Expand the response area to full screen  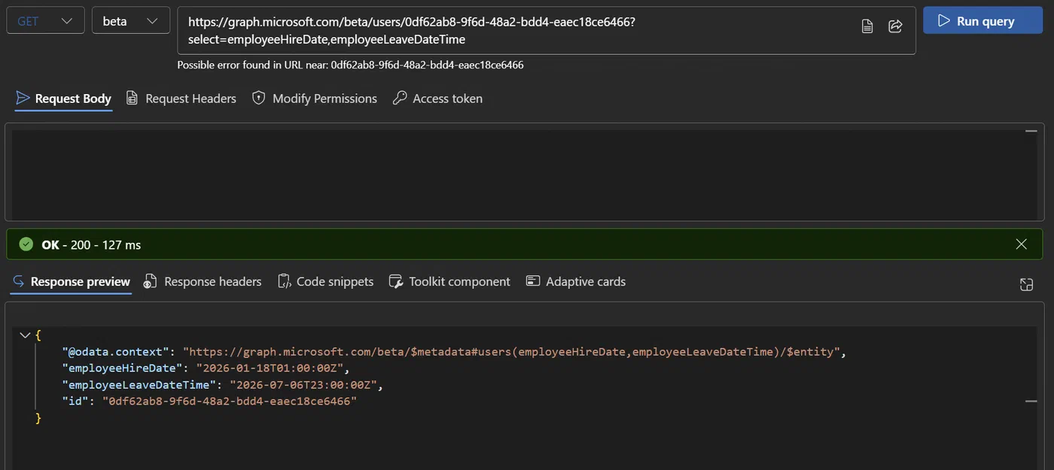click(x=1026, y=284)
